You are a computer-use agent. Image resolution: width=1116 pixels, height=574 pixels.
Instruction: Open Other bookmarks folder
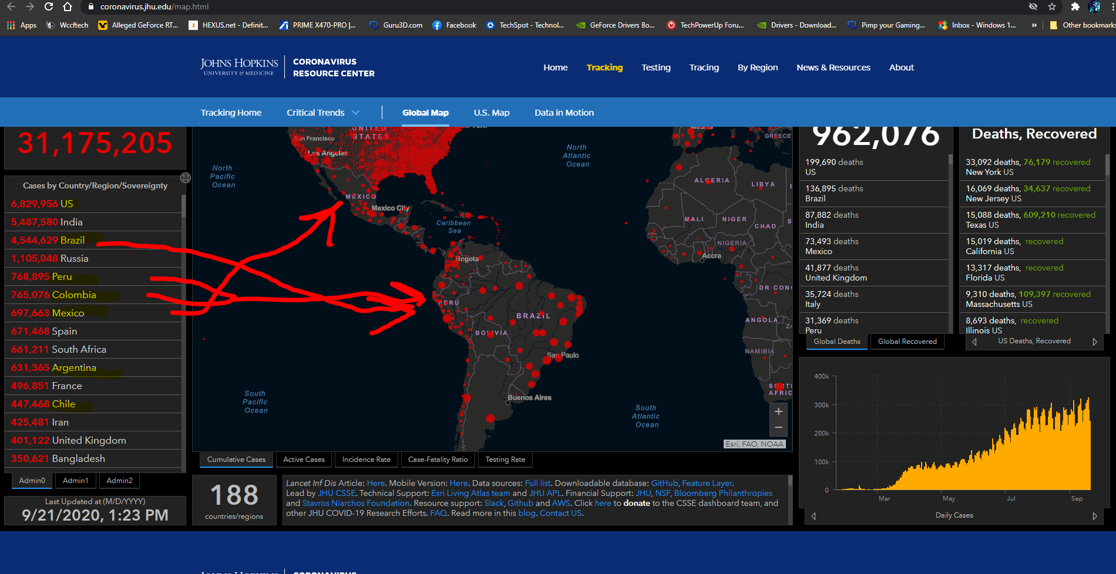pos(1082,25)
